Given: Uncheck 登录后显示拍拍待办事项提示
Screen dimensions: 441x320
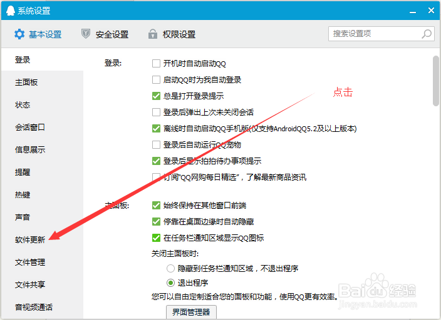Looking at the screenshot, I should coord(156,161).
